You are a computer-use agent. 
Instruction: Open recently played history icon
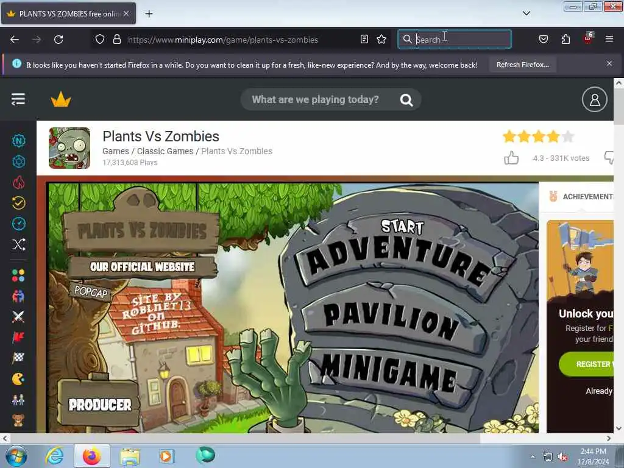click(19, 203)
